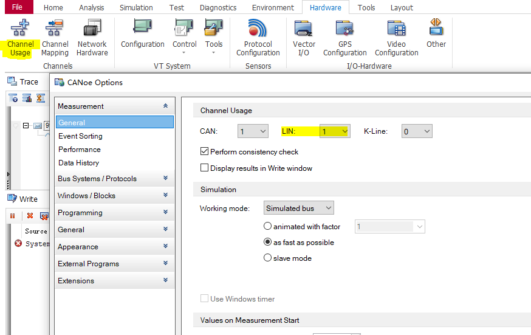Open Sensors Protocol Configuration
The image size is (531, 335).
[258, 38]
